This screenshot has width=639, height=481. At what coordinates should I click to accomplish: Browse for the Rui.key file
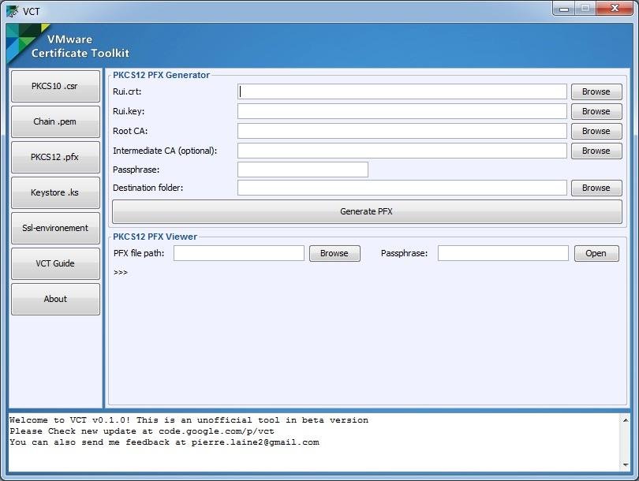596,111
